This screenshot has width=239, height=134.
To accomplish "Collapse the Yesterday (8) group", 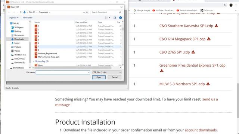I will (x=34, y=61).
